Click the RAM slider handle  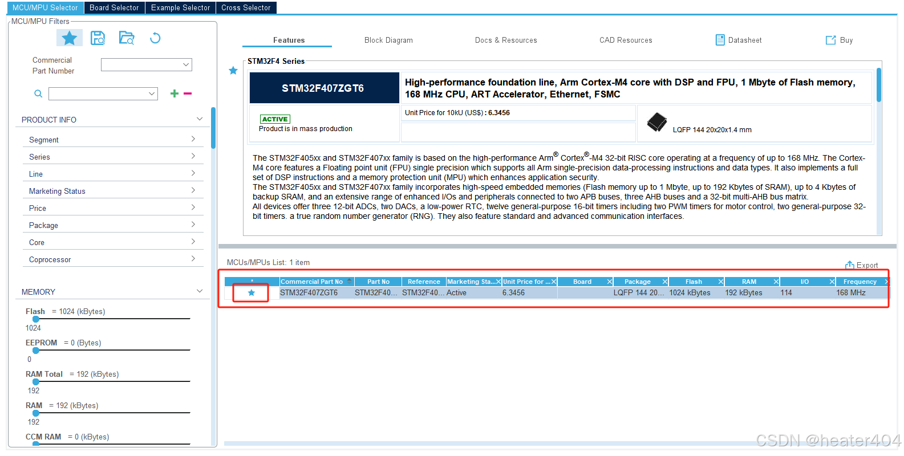pos(36,413)
